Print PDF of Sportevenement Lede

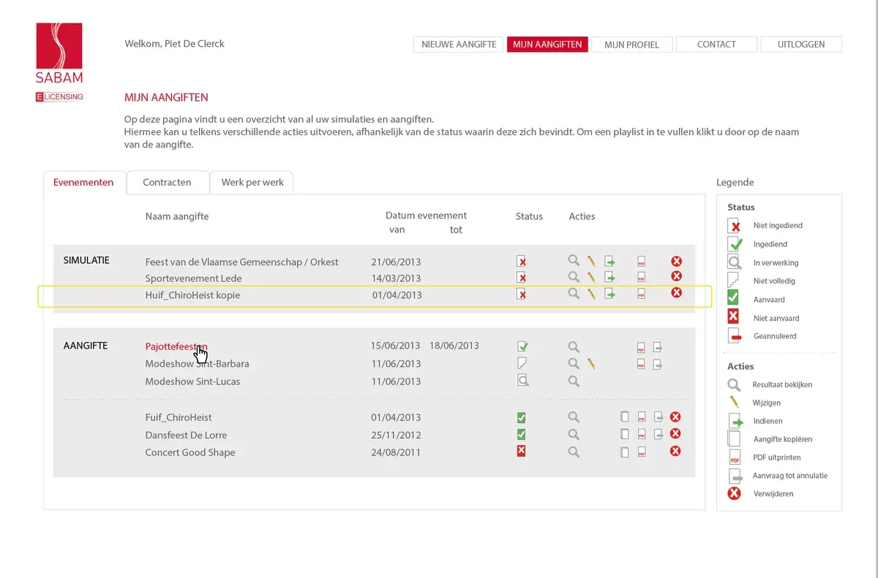click(x=641, y=278)
